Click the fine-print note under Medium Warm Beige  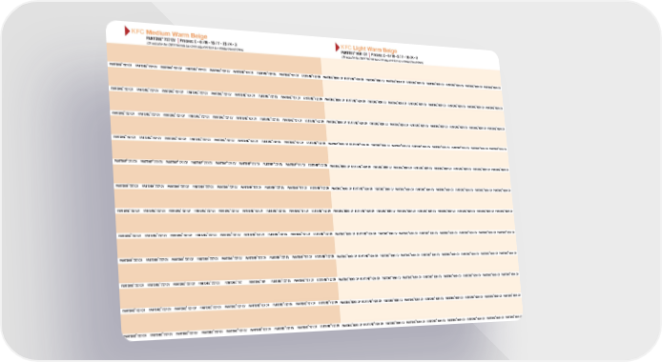[195, 47]
